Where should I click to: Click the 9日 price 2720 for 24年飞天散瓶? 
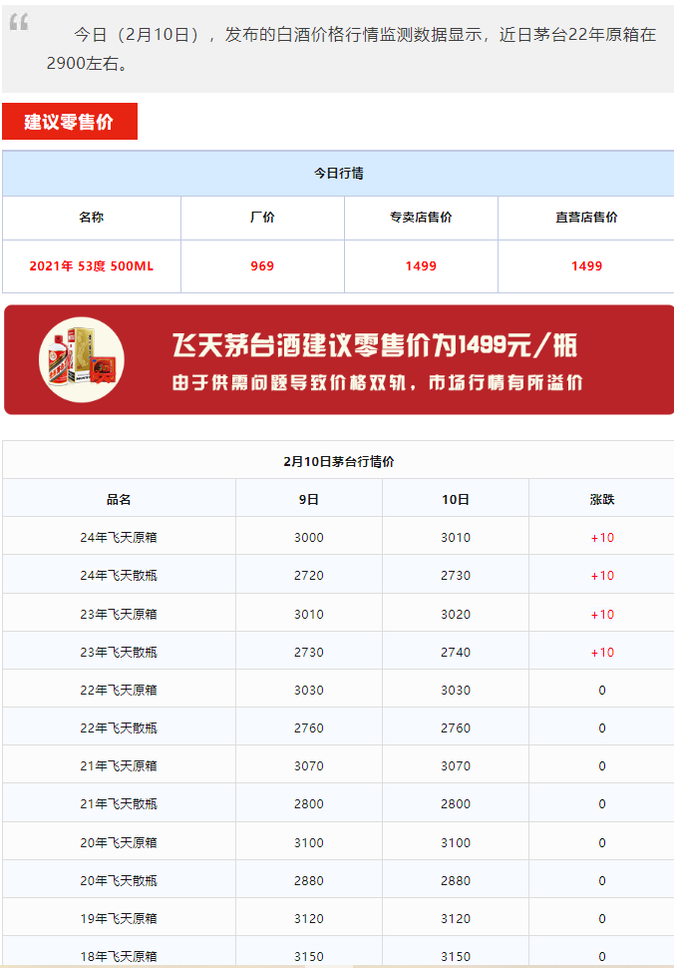tap(308, 576)
